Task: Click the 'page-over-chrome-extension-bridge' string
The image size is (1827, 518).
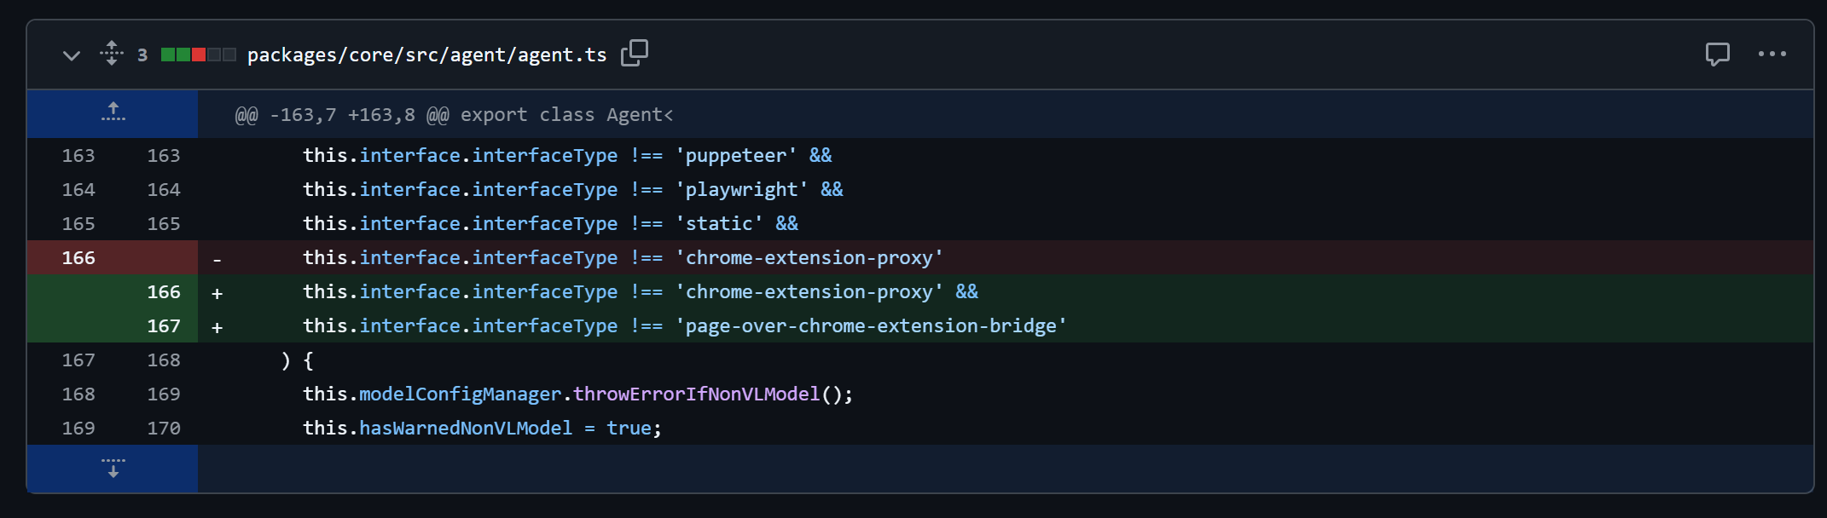Action: pos(871,326)
